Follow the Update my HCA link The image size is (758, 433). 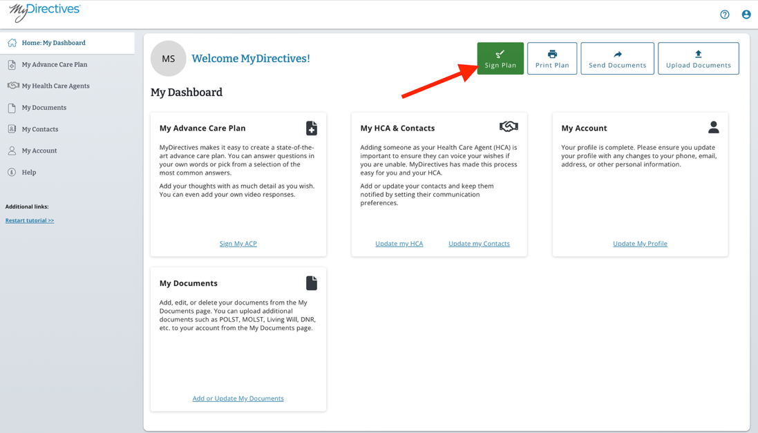tap(399, 244)
